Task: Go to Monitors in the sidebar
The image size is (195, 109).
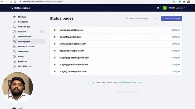Action: click(22, 17)
